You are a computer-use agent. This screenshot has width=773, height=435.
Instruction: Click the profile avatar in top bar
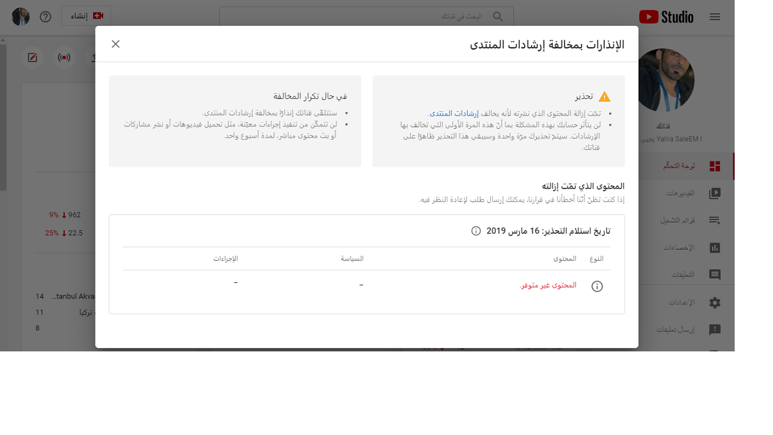[21, 16]
